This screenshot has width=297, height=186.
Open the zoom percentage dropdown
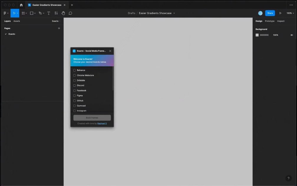point(289,13)
